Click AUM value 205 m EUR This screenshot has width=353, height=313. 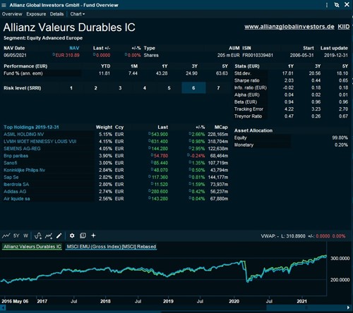click(x=228, y=55)
